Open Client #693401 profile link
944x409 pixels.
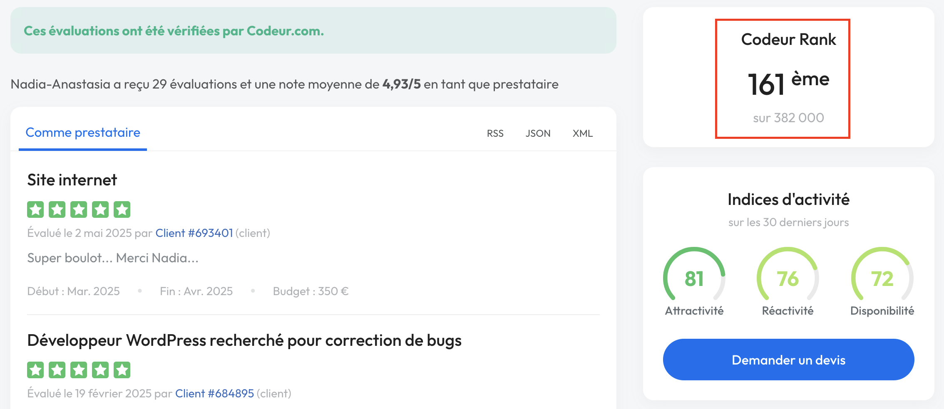tap(194, 233)
